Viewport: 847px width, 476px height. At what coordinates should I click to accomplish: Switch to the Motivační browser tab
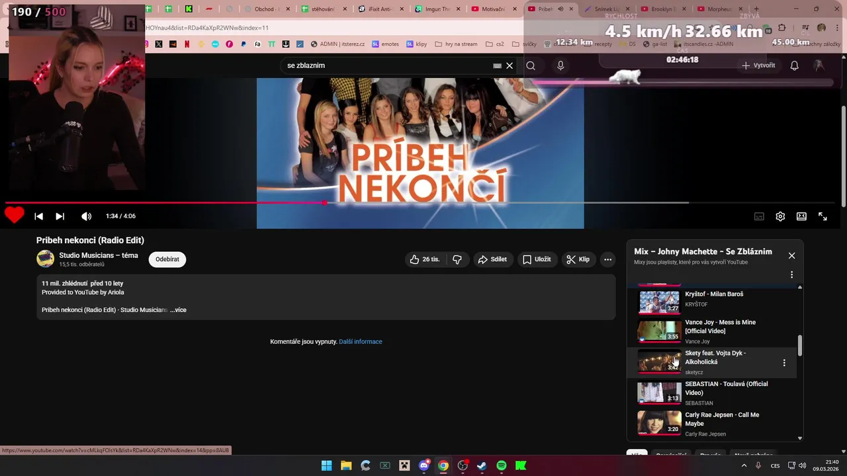tap(494, 9)
